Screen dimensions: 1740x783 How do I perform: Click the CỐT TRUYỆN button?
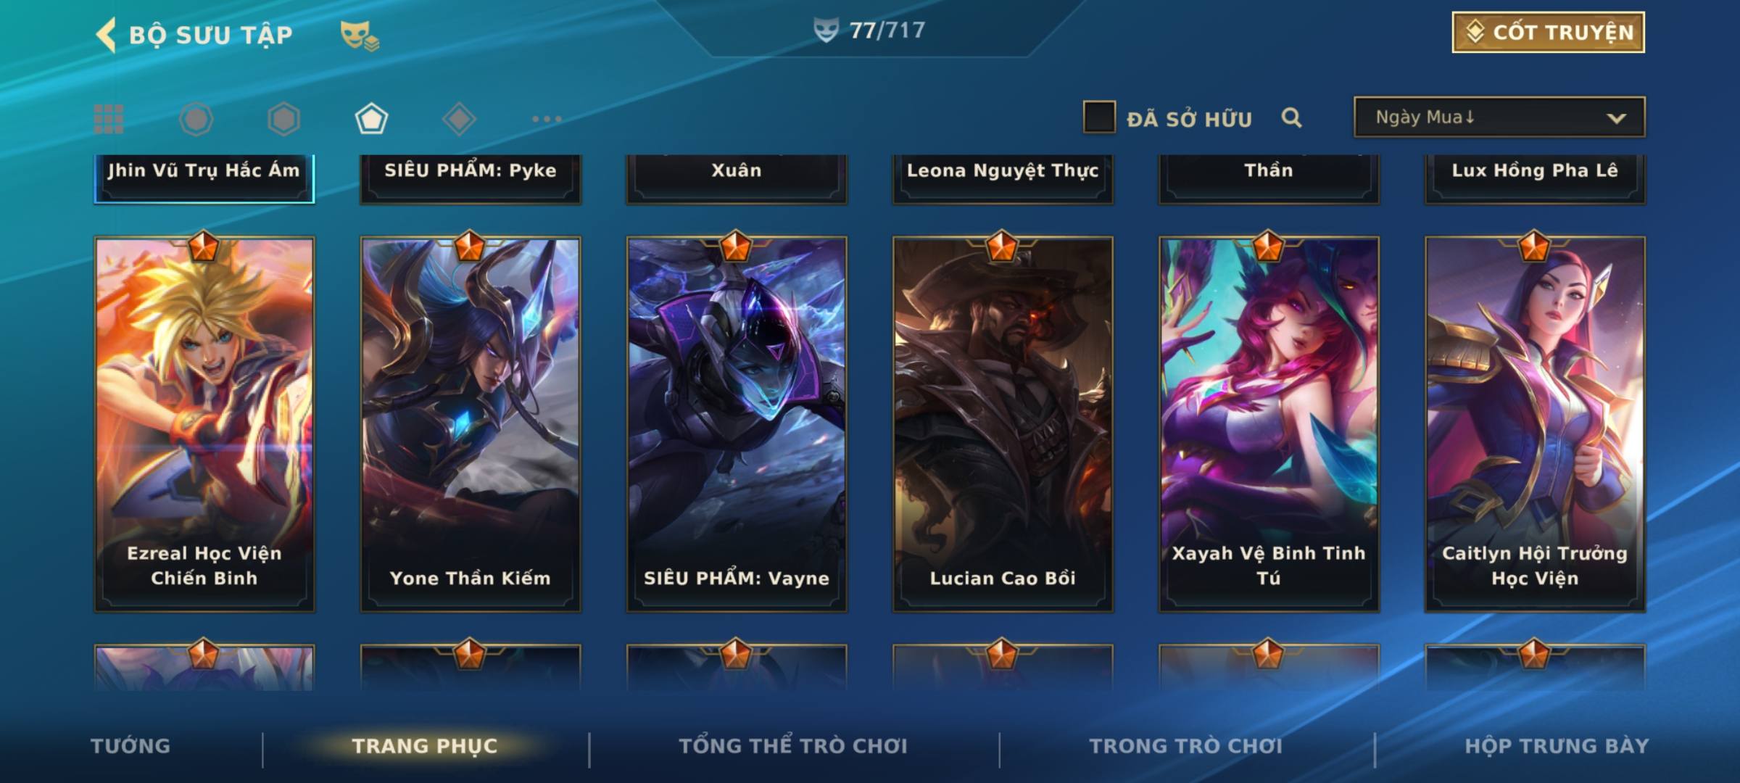(1549, 33)
